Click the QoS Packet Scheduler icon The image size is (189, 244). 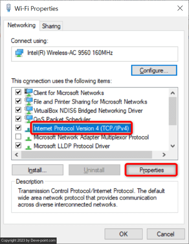pos(29,119)
